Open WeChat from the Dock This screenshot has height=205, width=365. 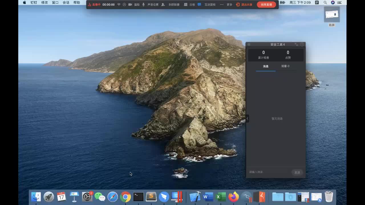pyautogui.click(x=100, y=196)
